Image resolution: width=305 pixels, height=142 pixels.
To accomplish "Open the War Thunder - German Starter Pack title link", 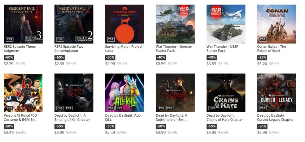I will pos(174,49).
